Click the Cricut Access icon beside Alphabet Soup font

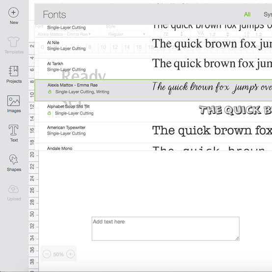(49, 113)
